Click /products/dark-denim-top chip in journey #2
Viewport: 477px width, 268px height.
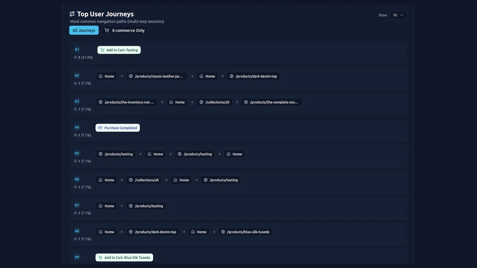click(253, 76)
